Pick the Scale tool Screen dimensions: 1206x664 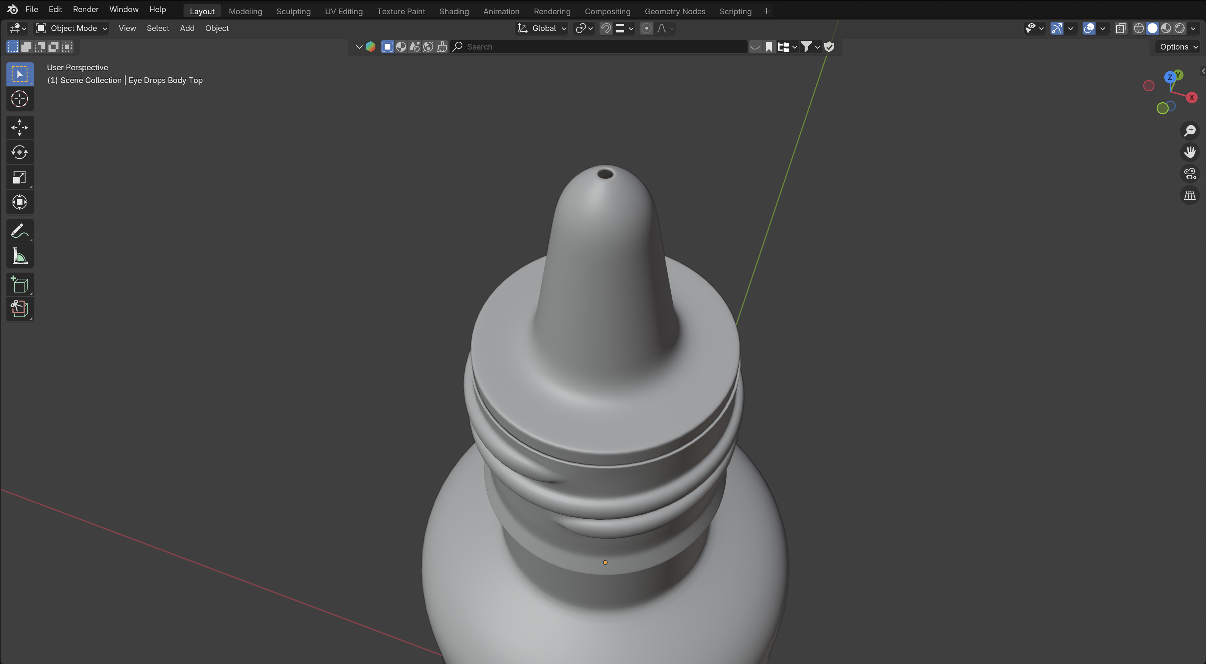point(20,177)
